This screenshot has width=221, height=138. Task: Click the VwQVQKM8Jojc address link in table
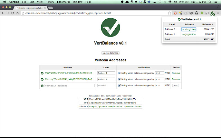pos(68,73)
